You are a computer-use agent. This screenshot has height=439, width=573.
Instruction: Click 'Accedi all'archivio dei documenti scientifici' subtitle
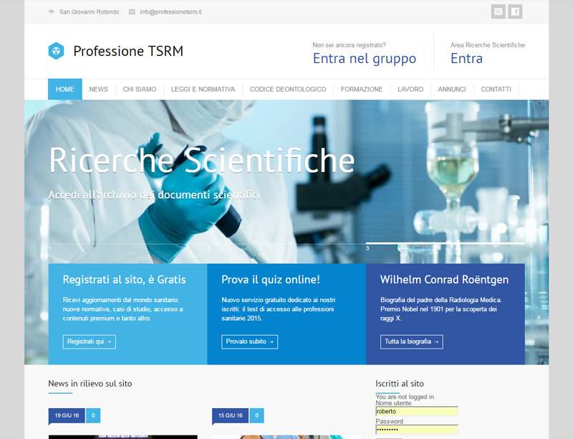[x=154, y=194]
